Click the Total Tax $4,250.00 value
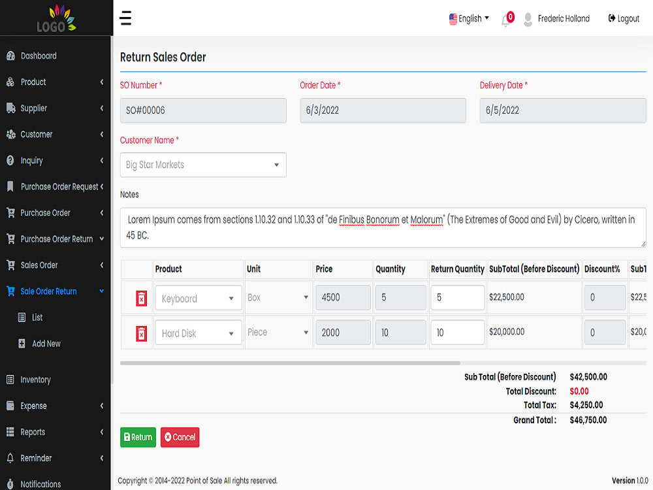The image size is (653, 490). pyautogui.click(x=586, y=405)
